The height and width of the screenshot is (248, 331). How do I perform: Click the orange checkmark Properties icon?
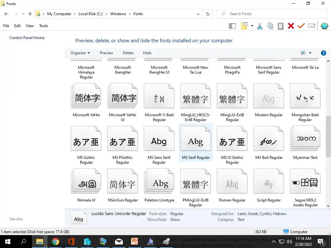(x=301, y=26)
